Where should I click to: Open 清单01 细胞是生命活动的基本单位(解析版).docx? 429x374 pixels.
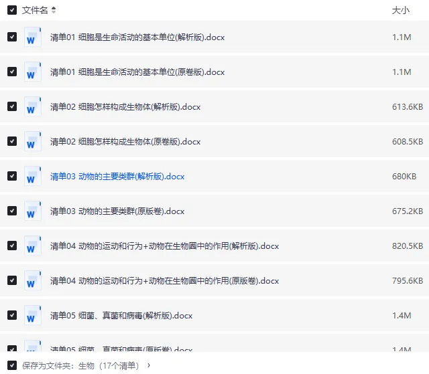(x=137, y=37)
